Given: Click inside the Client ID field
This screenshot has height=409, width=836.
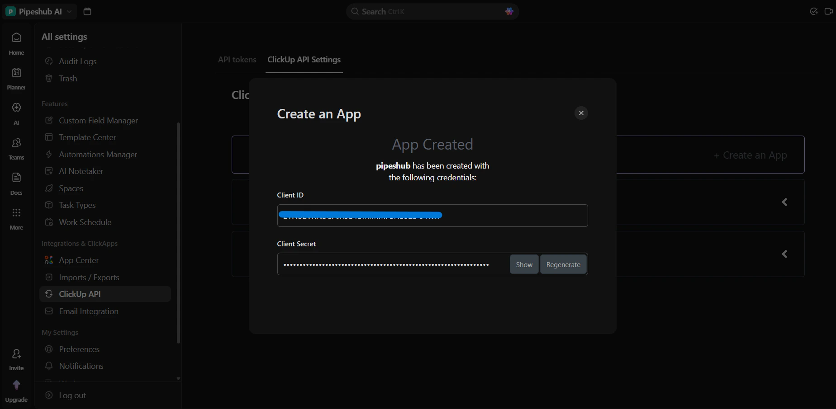Looking at the screenshot, I should [x=432, y=216].
